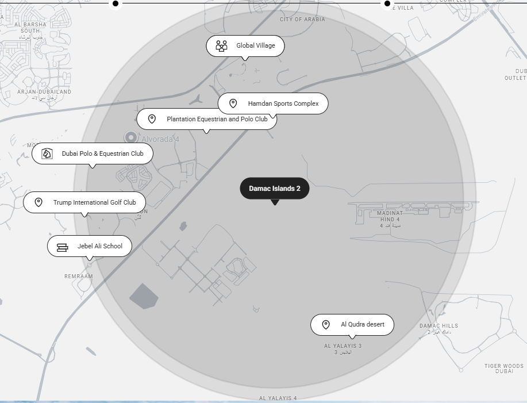The width and height of the screenshot is (527, 403).
Task: Click the school icon on the Jebel Ali School label
Action: click(x=61, y=245)
